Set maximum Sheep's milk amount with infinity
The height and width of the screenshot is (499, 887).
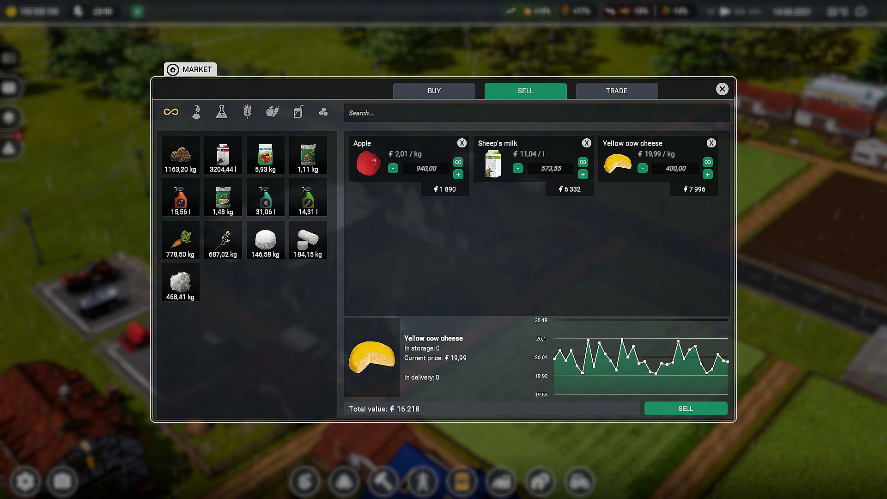(583, 162)
